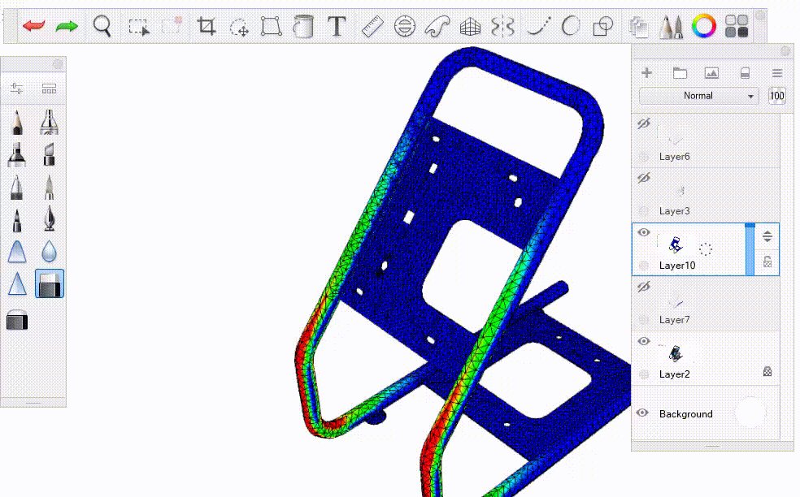The width and height of the screenshot is (800, 497).
Task: Select the Smear water-drop brush
Action: tap(49, 251)
